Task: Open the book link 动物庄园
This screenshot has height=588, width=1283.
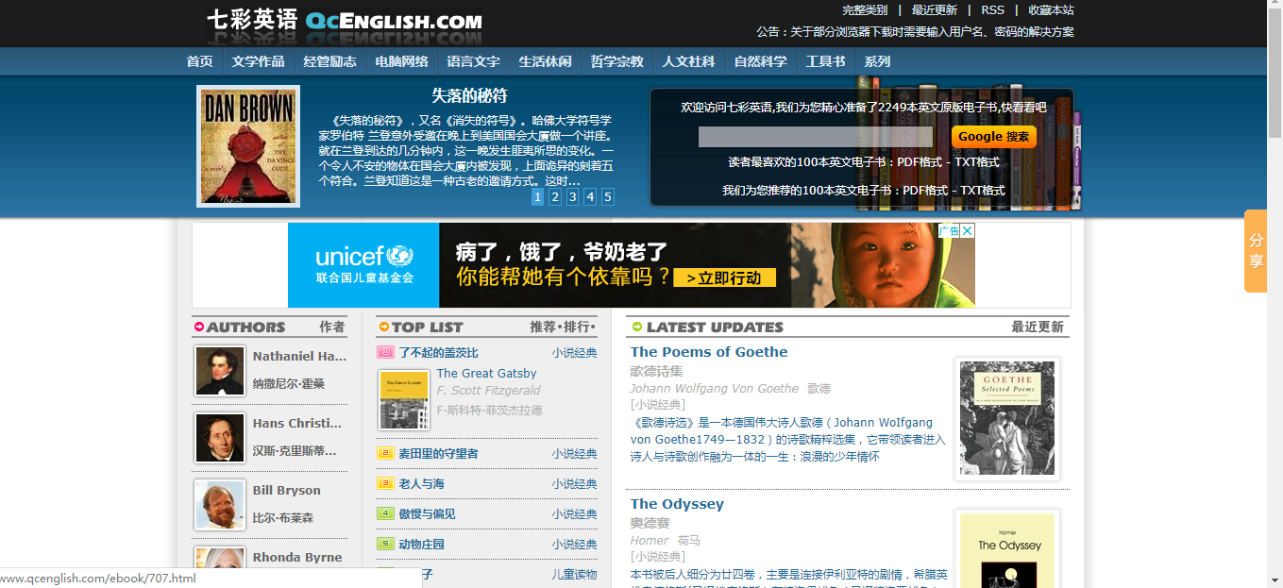Action: pyautogui.click(x=421, y=545)
